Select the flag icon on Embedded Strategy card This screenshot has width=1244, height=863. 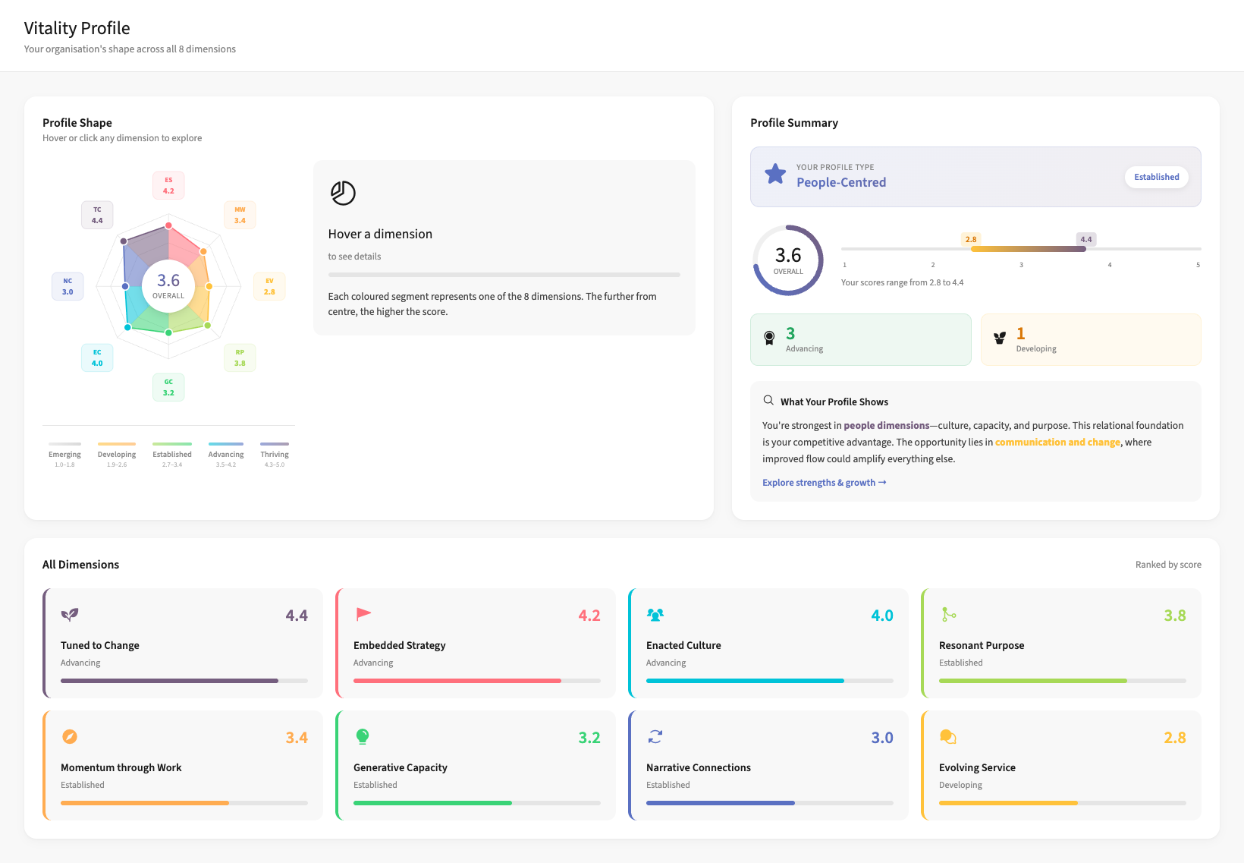(x=363, y=613)
